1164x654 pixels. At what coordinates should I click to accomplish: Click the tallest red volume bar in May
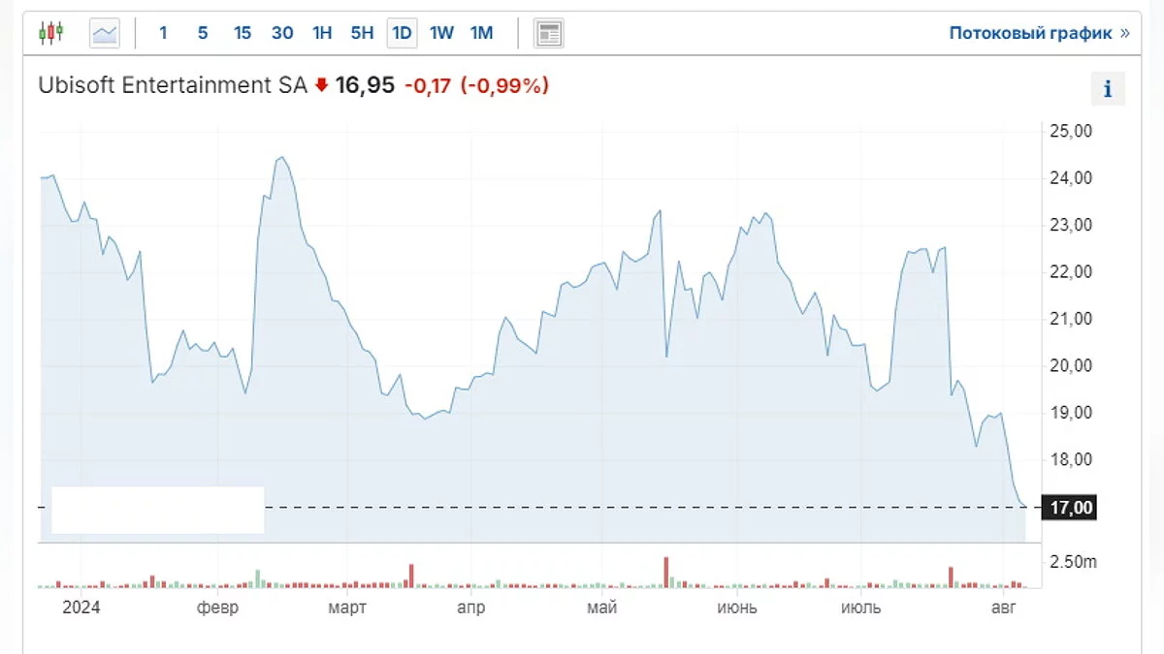[x=666, y=573]
